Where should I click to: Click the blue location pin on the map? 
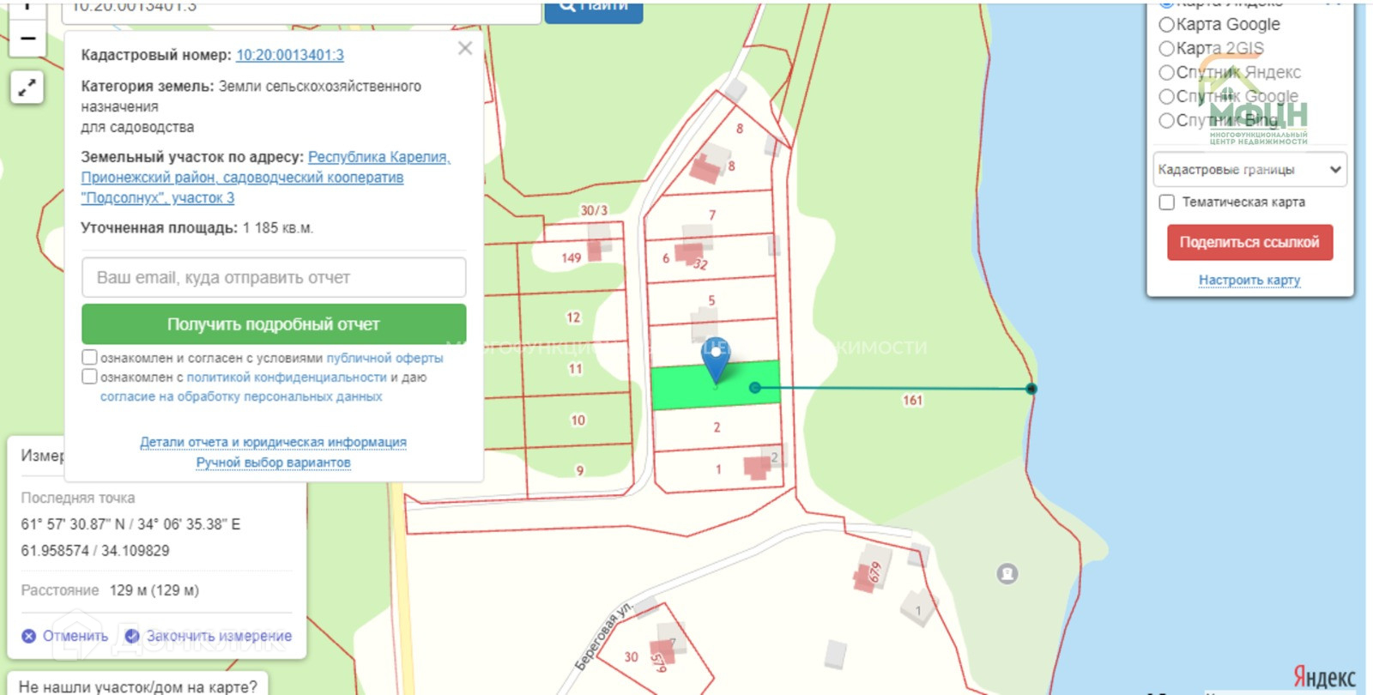716,360
